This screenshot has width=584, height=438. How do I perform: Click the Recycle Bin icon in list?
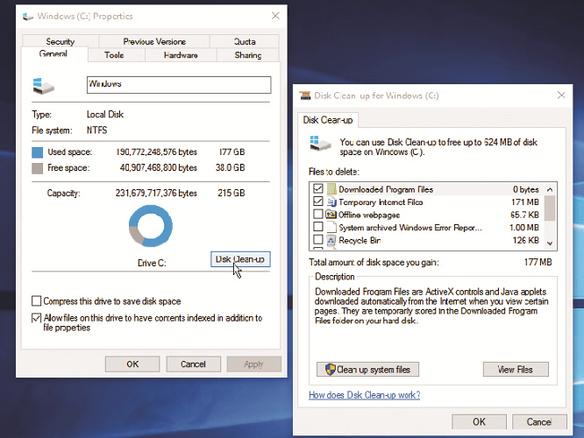(x=331, y=240)
